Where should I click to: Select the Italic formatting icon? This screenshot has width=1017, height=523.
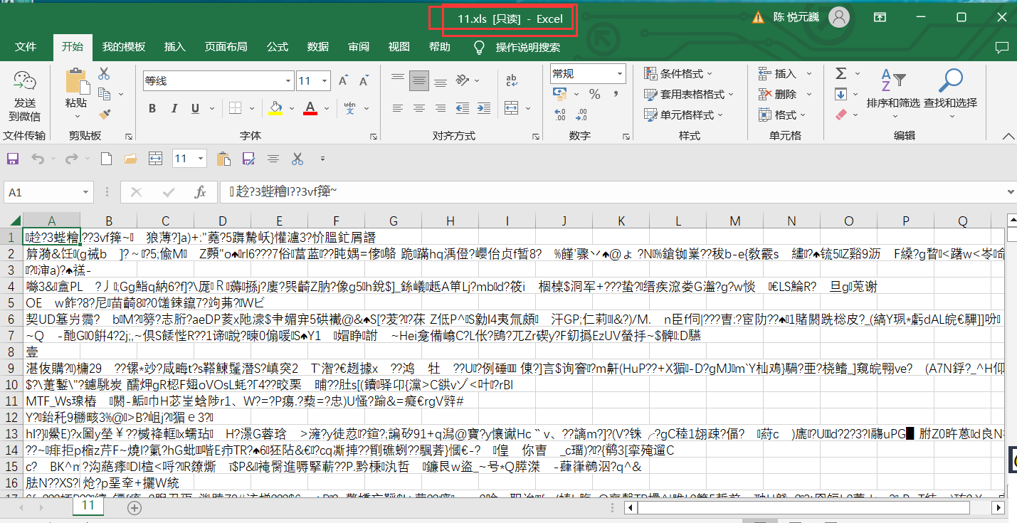(x=173, y=107)
